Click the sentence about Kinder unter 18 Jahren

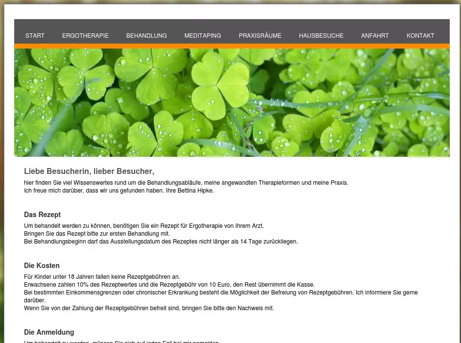coord(102,277)
